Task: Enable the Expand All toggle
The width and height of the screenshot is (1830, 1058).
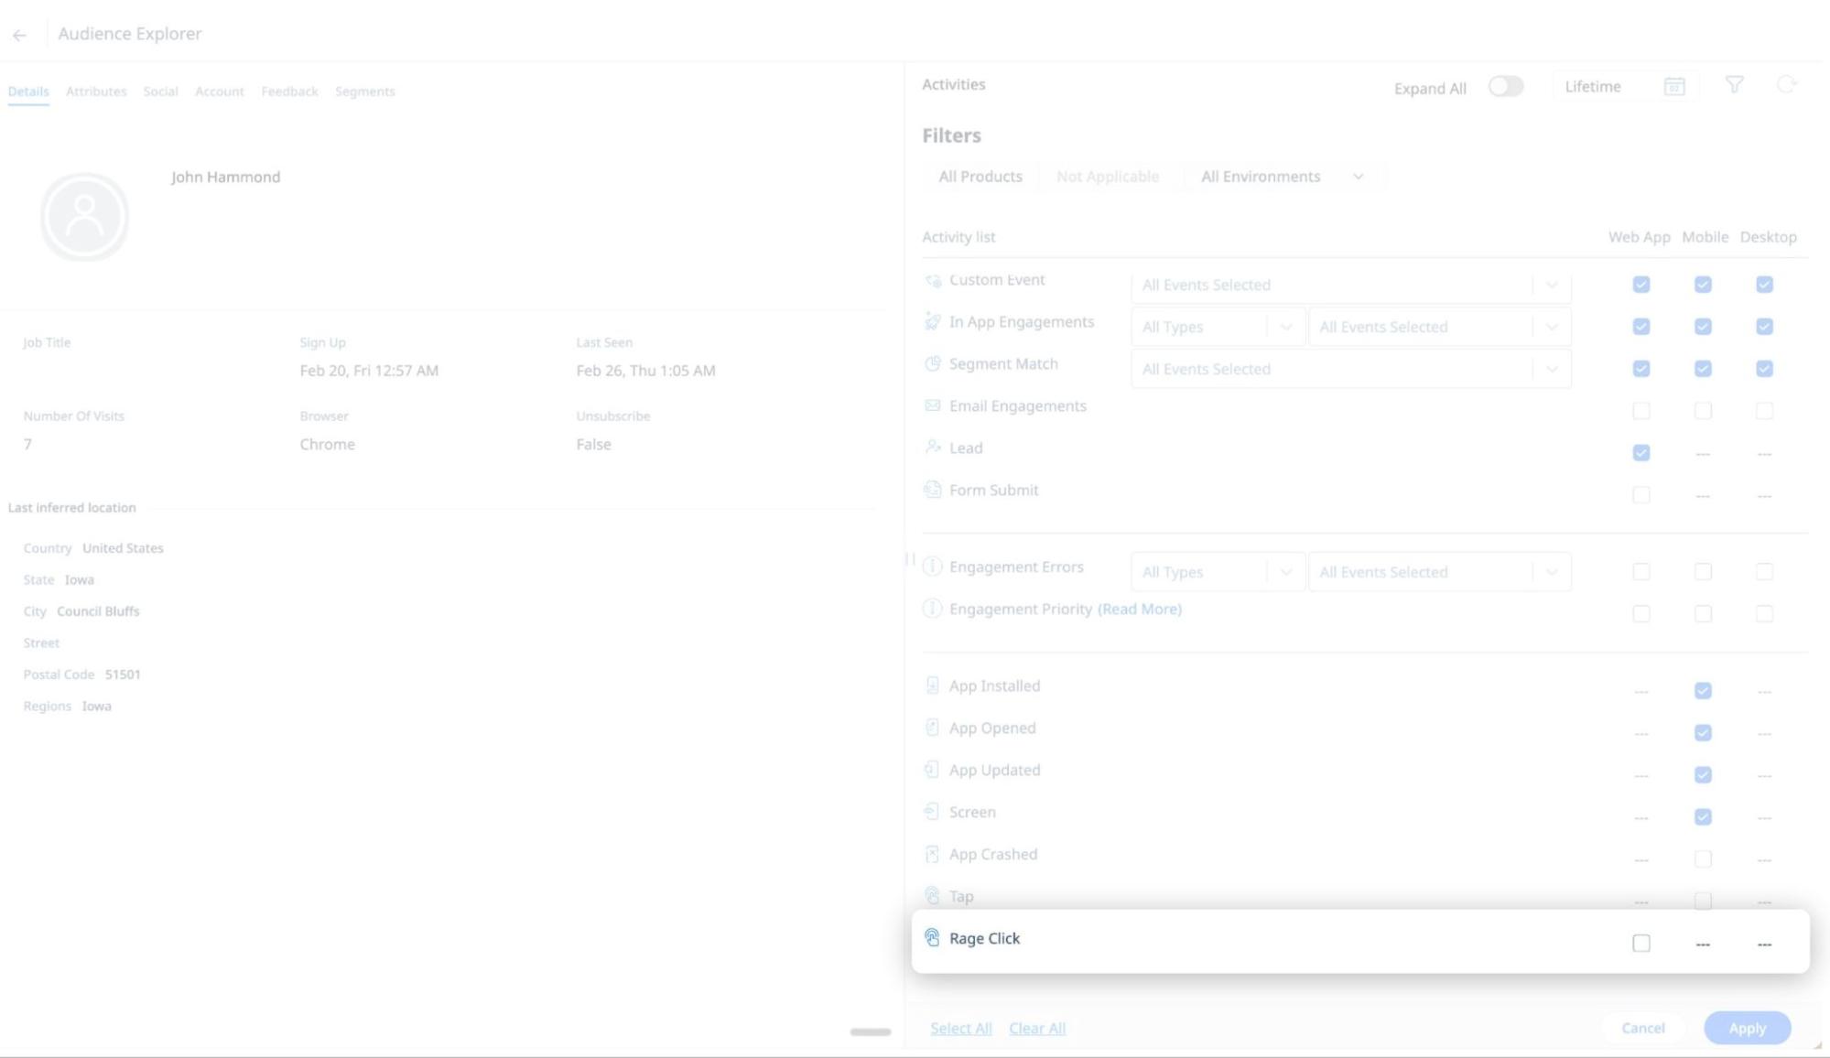Action: pyautogui.click(x=1505, y=85)
